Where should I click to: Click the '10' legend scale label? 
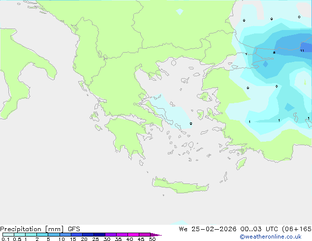62,239
